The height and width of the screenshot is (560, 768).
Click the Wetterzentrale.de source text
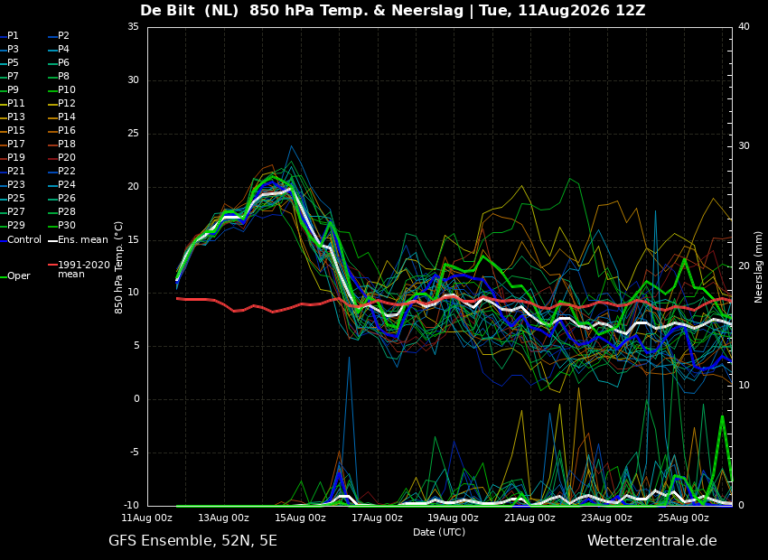coord(652,541)
